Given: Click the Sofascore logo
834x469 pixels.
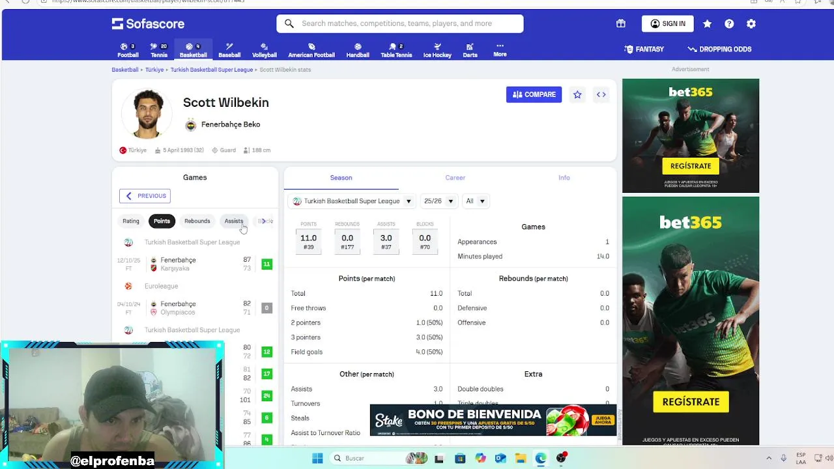Looking at the screenshot, I should 148,23.
